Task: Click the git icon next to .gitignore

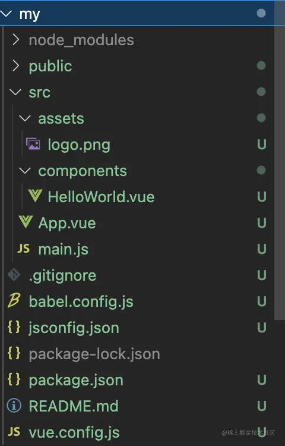Action: tap(14, 275)
